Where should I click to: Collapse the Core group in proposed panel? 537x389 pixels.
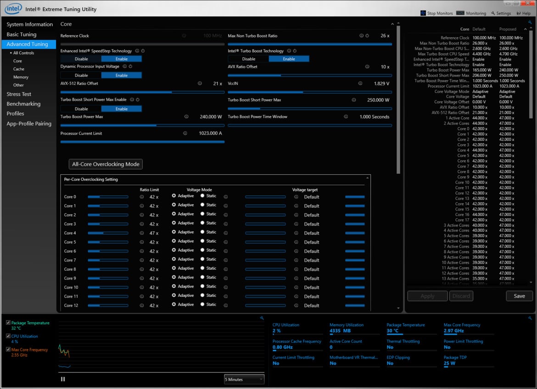pyautogui.click(x=526, y=29)
